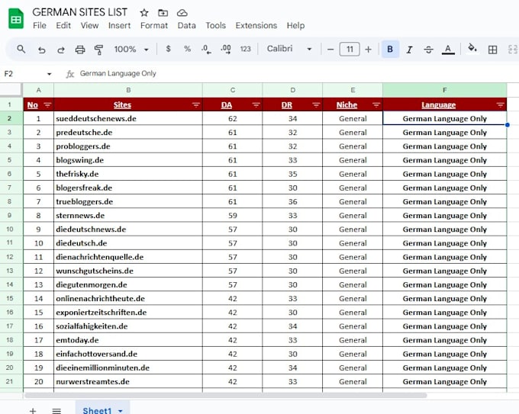Open the Calibri font dropdown
This screenshot has height=414, width=519.
289,49
